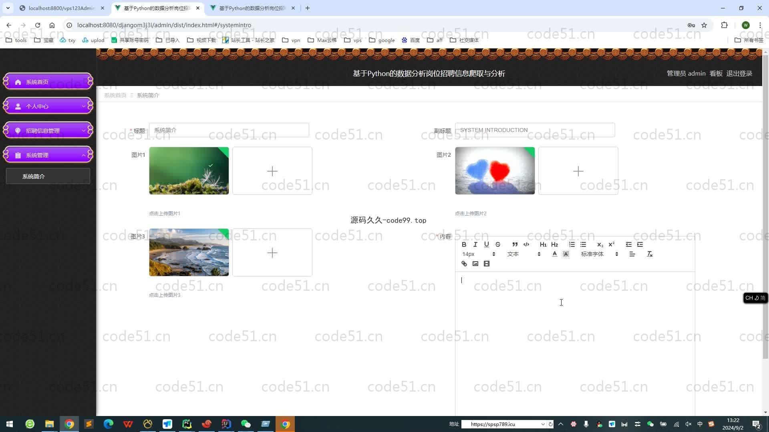Clear text formatting
This screenshot has width=769, height=432.
point(650,254)
